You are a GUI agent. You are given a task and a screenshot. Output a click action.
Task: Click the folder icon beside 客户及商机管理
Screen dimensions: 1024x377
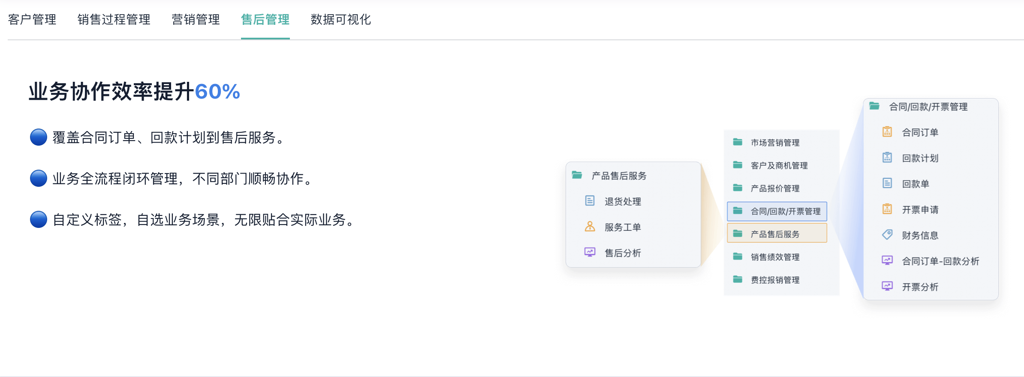(738, 165)
